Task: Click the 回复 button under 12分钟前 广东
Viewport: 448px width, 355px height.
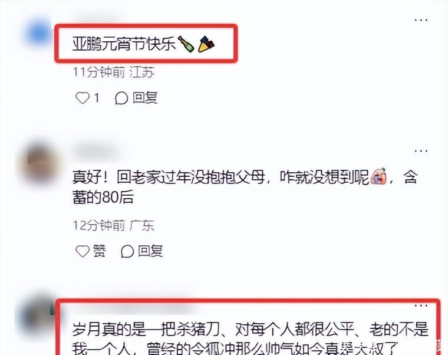Action: click(x=141, y=251)
